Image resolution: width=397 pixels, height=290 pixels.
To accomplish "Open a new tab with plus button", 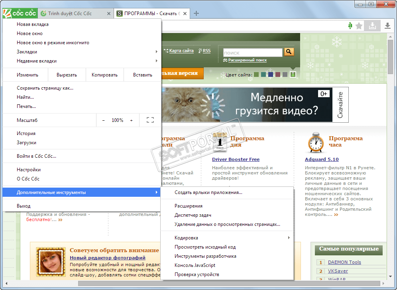I will tap(196, 14).
